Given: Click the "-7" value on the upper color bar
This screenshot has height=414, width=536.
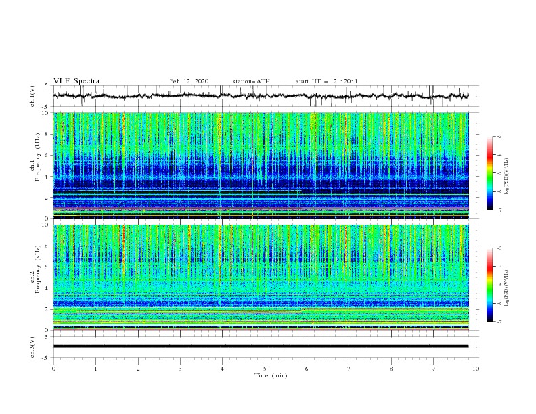Looking at the screenshot, I should 499,210.
